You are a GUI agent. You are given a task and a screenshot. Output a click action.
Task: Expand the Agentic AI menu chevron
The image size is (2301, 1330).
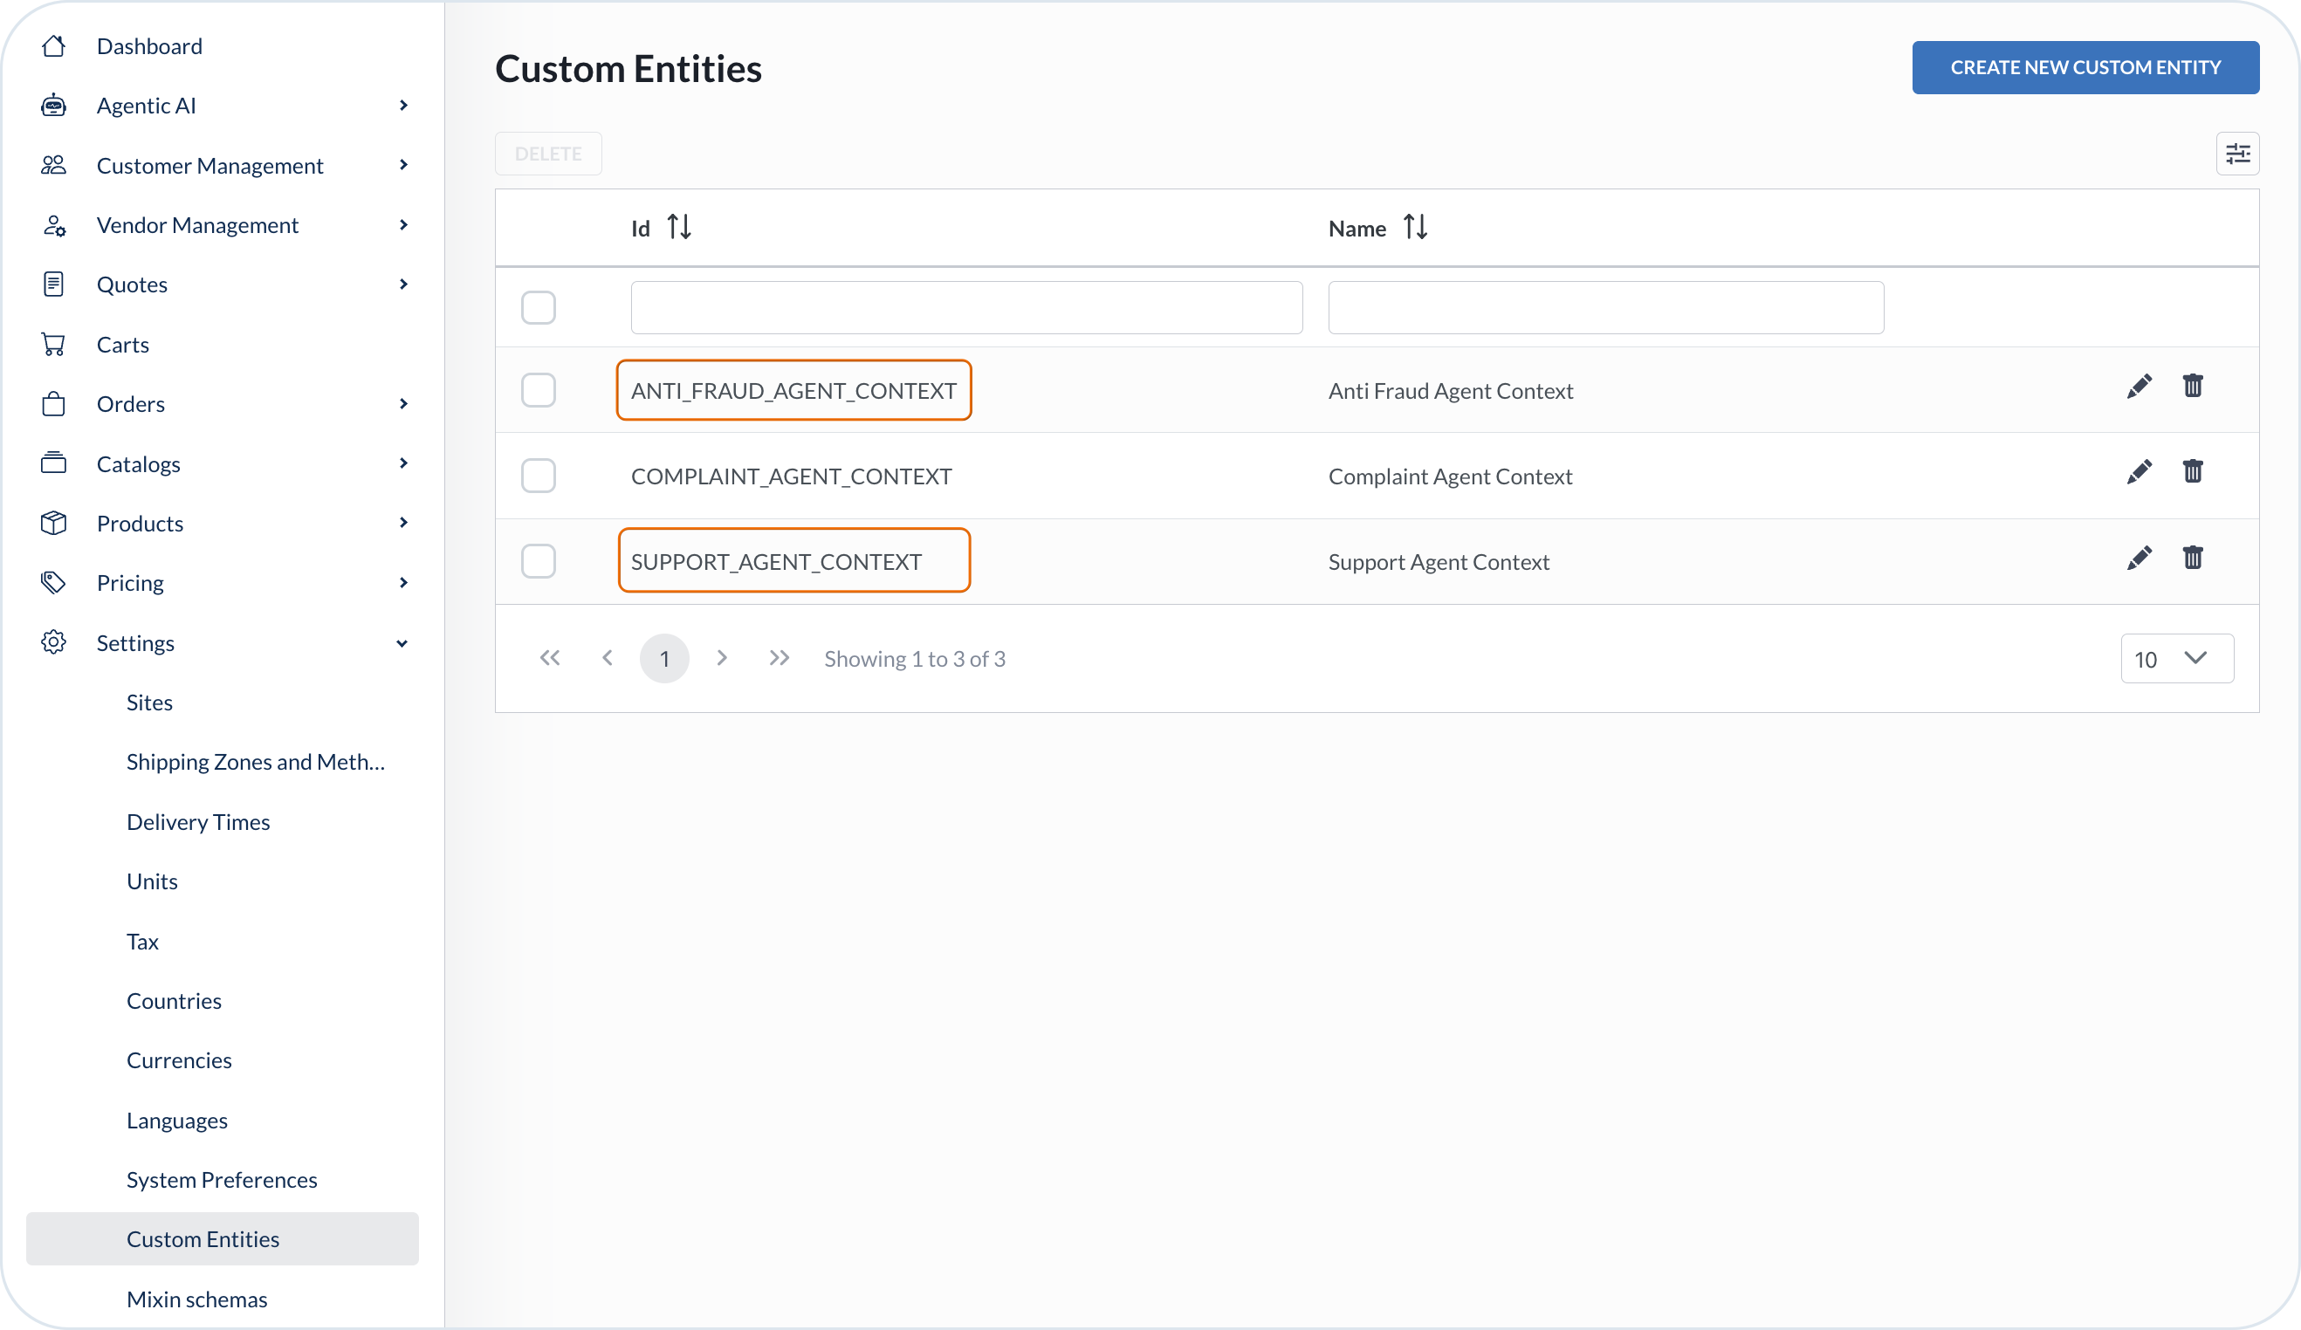click(x=403, y=105)
